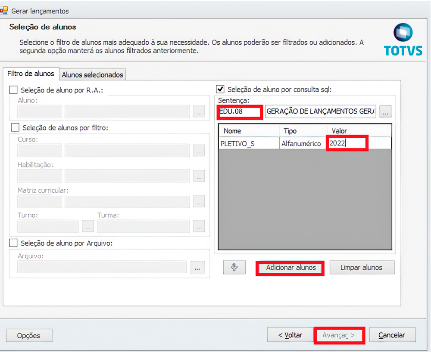
Task: Open the Arquivo browse ellipsis button
Action: coord(197,268)
